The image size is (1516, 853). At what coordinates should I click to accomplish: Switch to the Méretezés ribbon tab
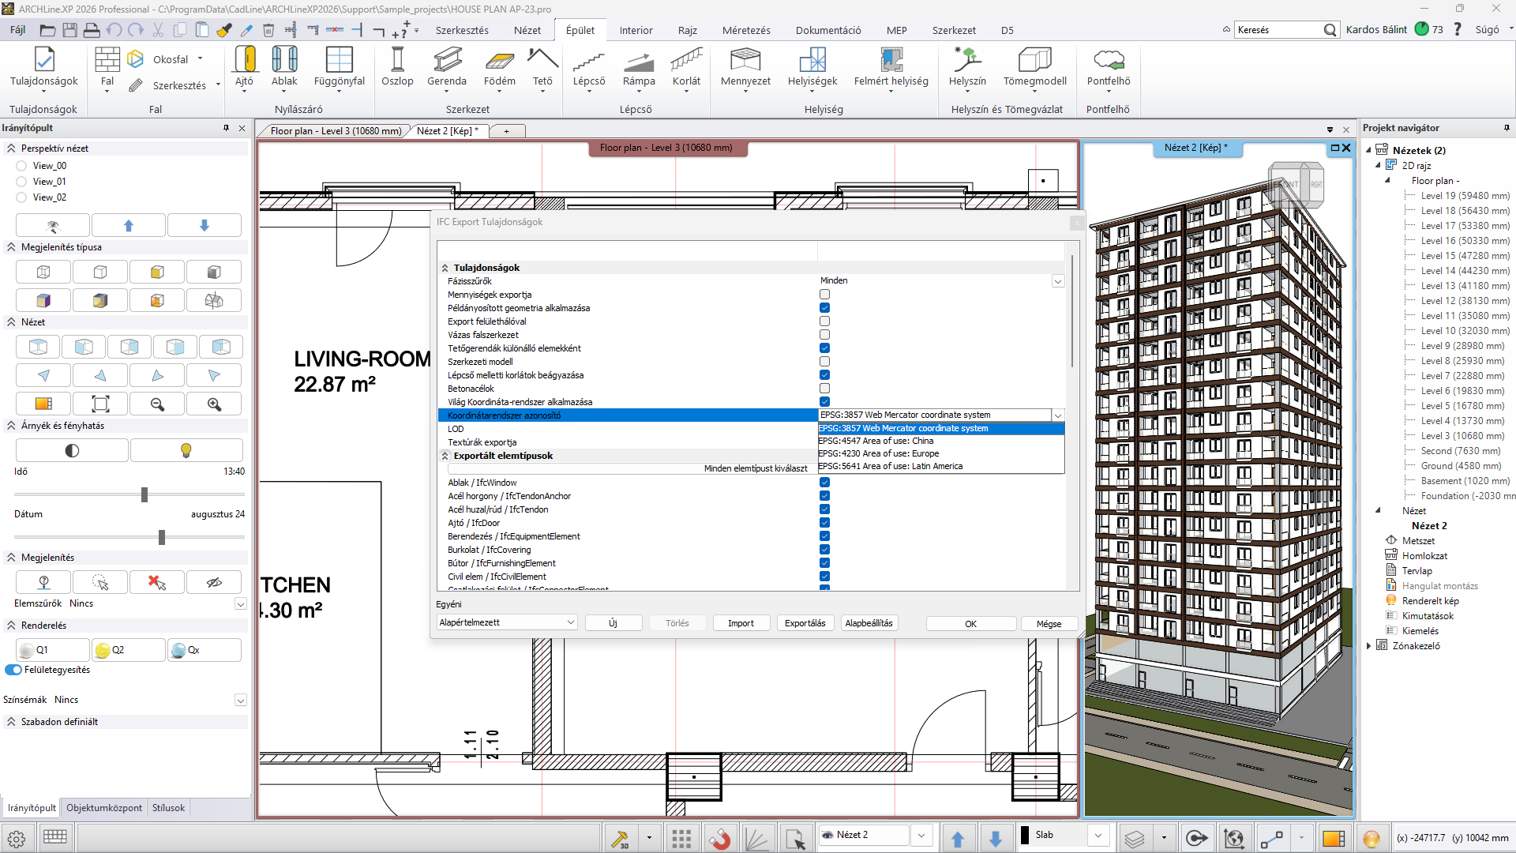click(746, 30)
